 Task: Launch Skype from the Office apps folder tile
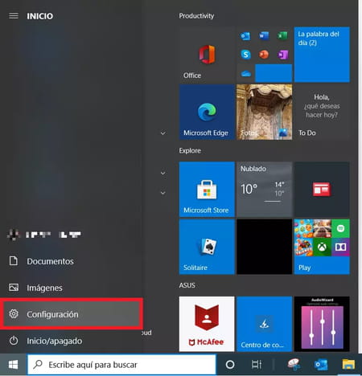click(245, 55)
